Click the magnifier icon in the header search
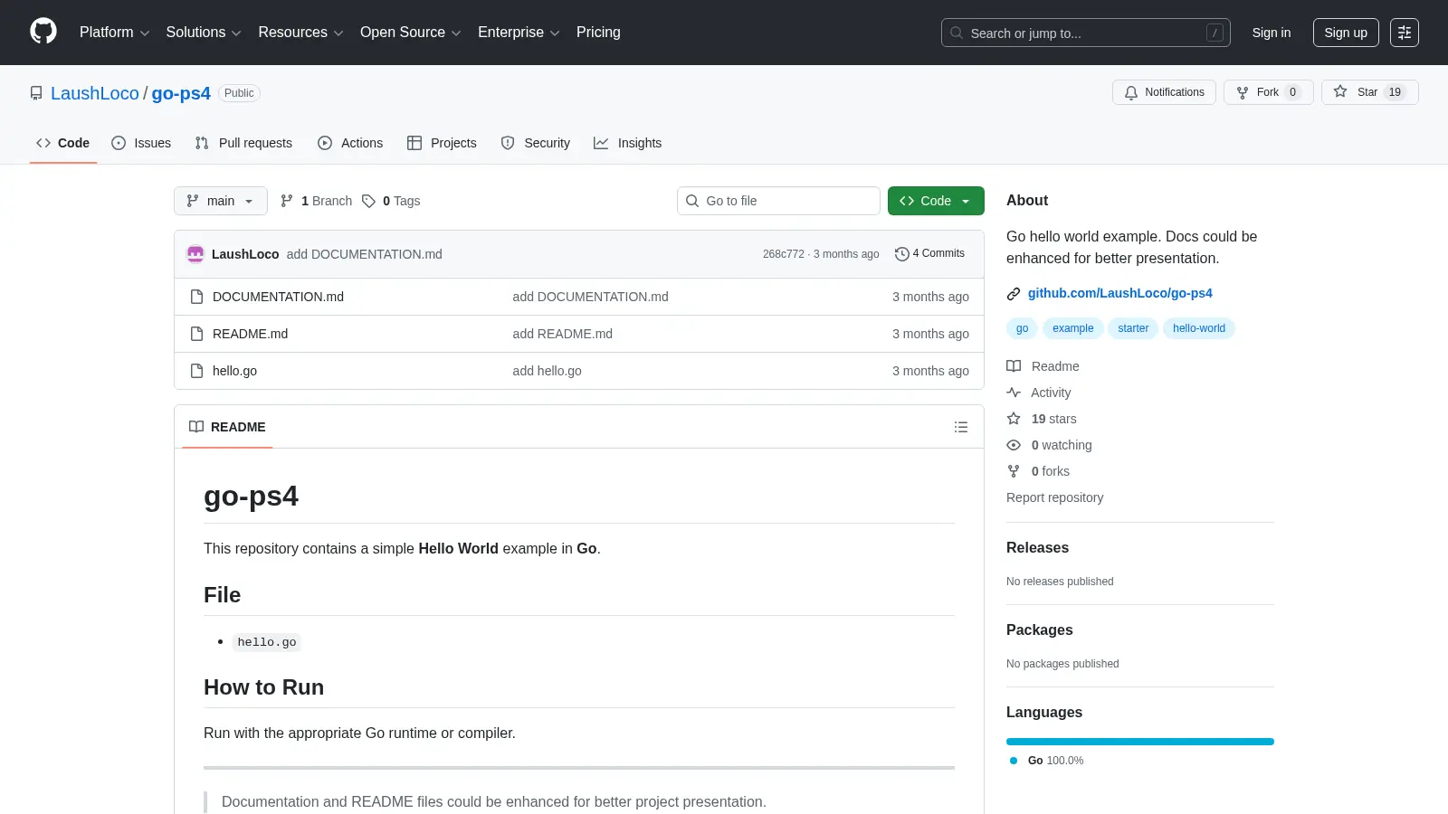 (x=957, y=33)
